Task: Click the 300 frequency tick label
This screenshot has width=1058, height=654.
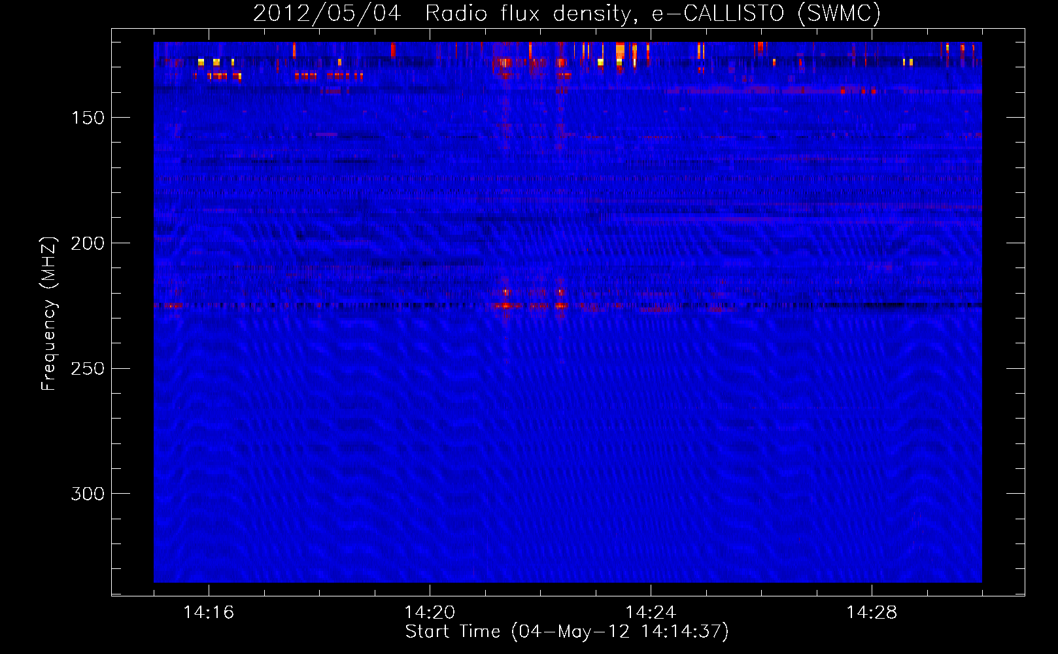Action: point(88,494)
